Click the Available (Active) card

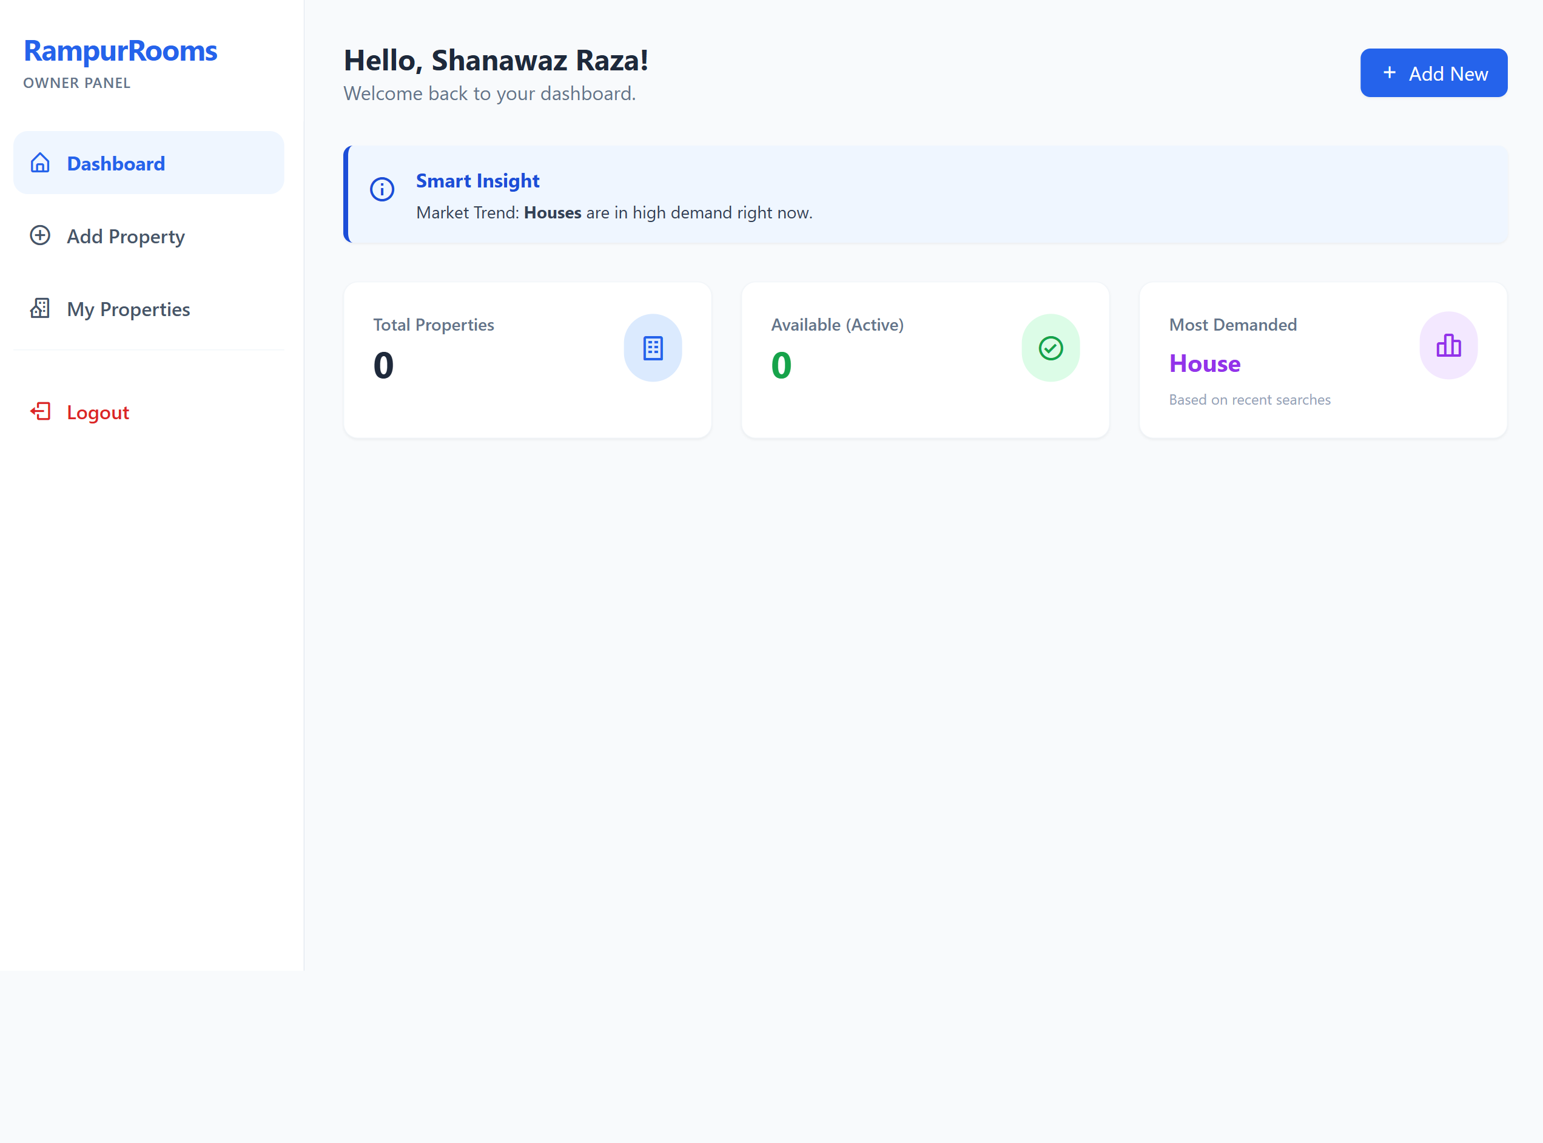point(926,360)
